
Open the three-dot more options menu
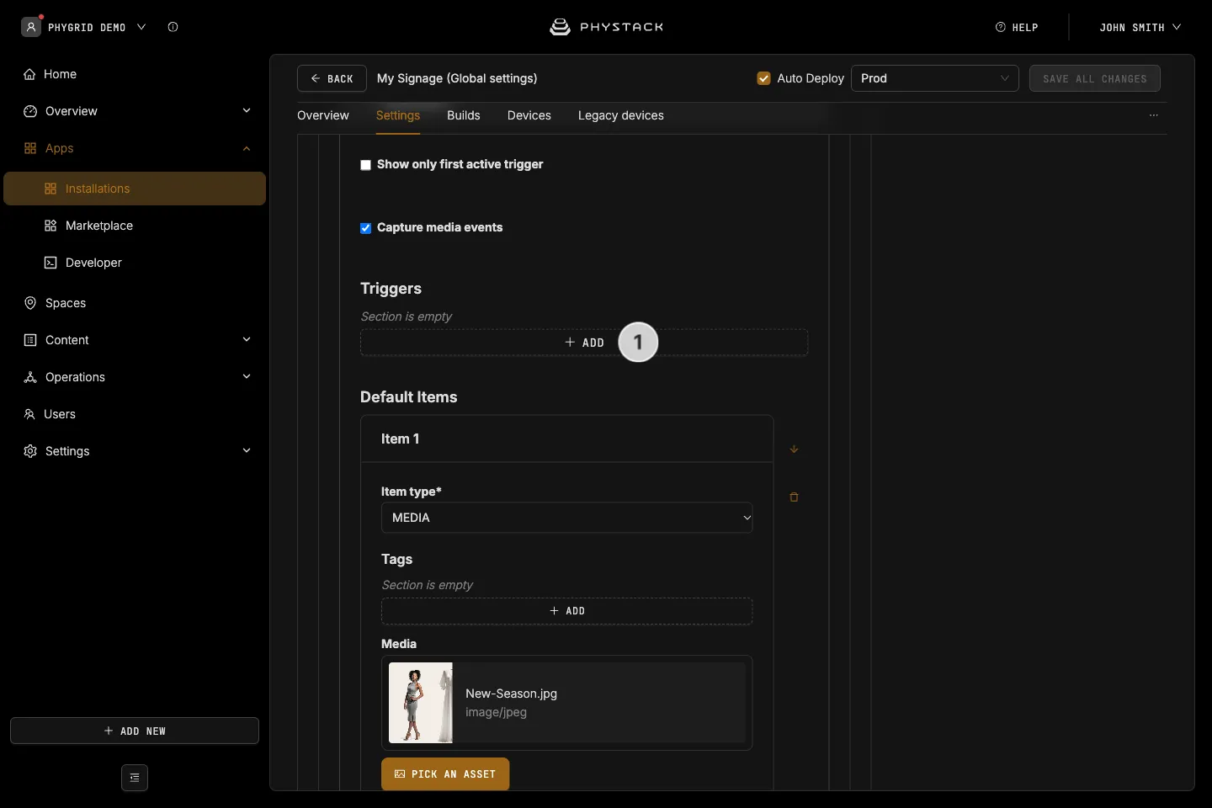coord(1154,115)
